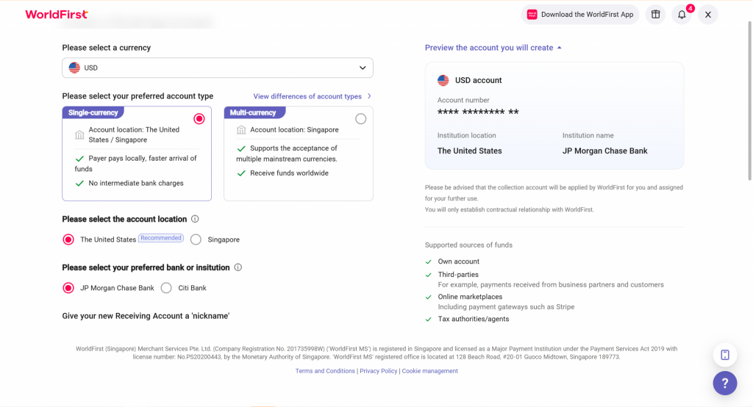Open the gift rewards icon

(655, 15)
